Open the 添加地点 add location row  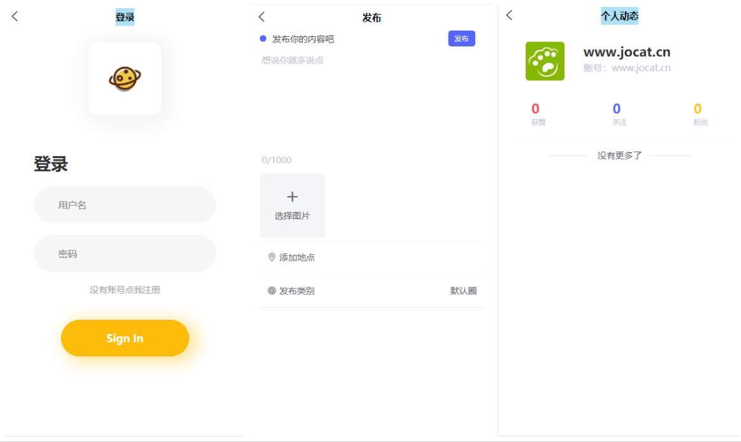click(372, 257)
